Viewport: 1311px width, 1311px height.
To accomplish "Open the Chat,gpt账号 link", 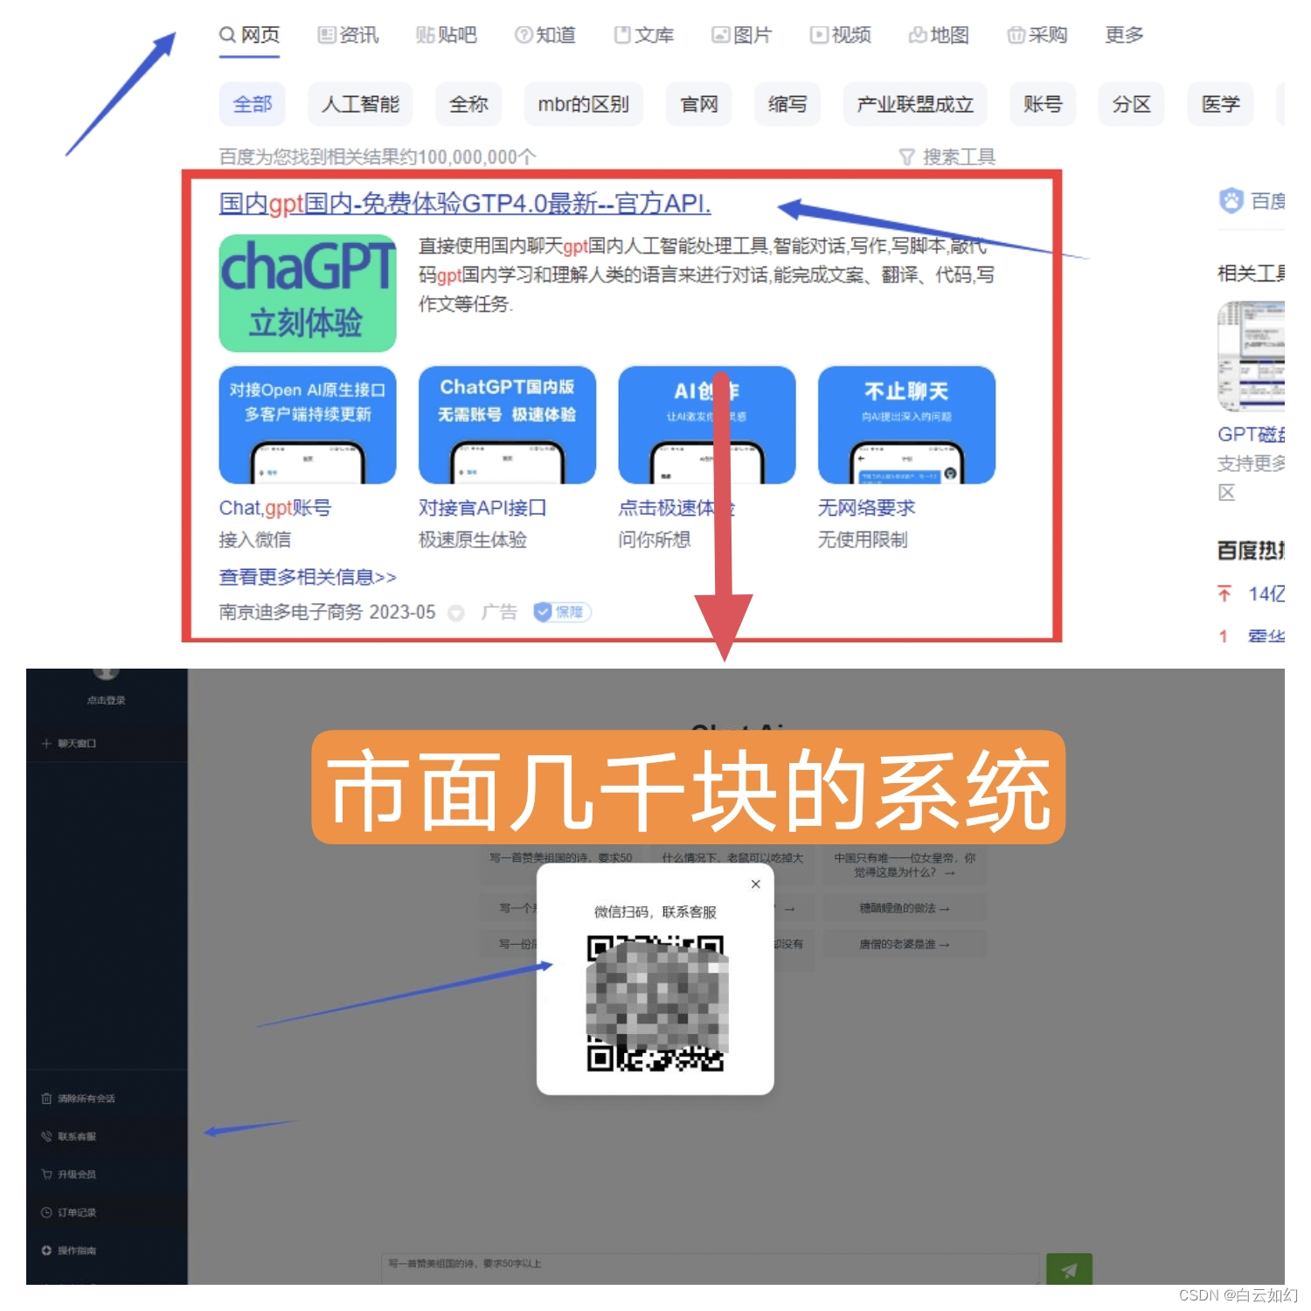I will click(x=275, y=508).
